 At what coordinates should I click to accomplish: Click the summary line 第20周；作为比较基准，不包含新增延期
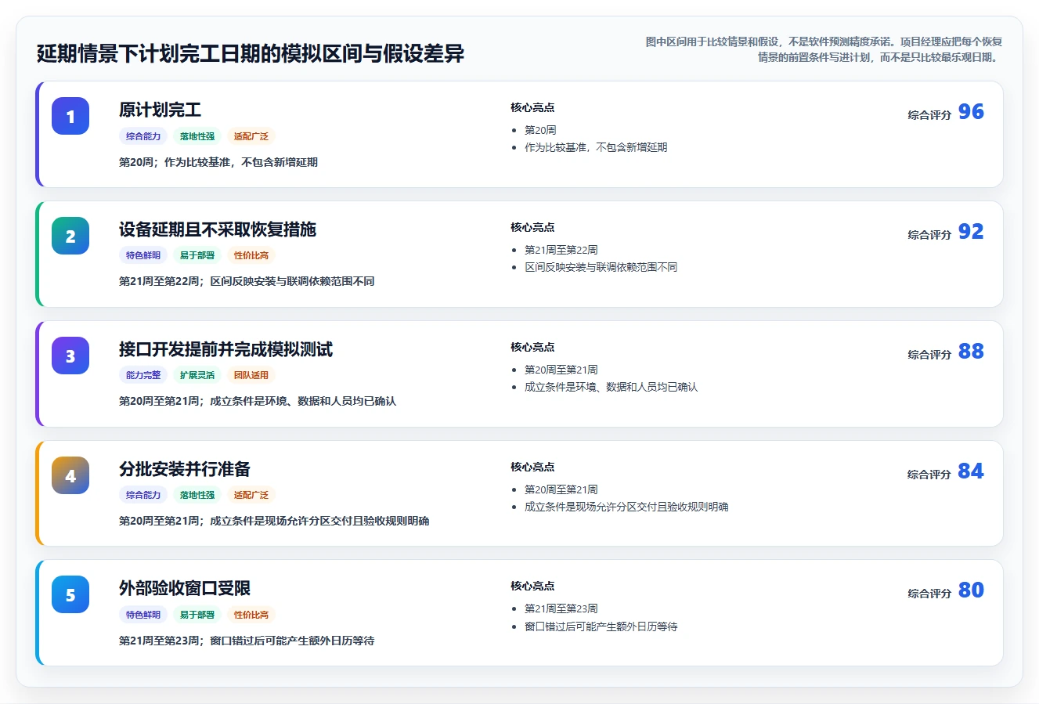click(x=218, y=162)
